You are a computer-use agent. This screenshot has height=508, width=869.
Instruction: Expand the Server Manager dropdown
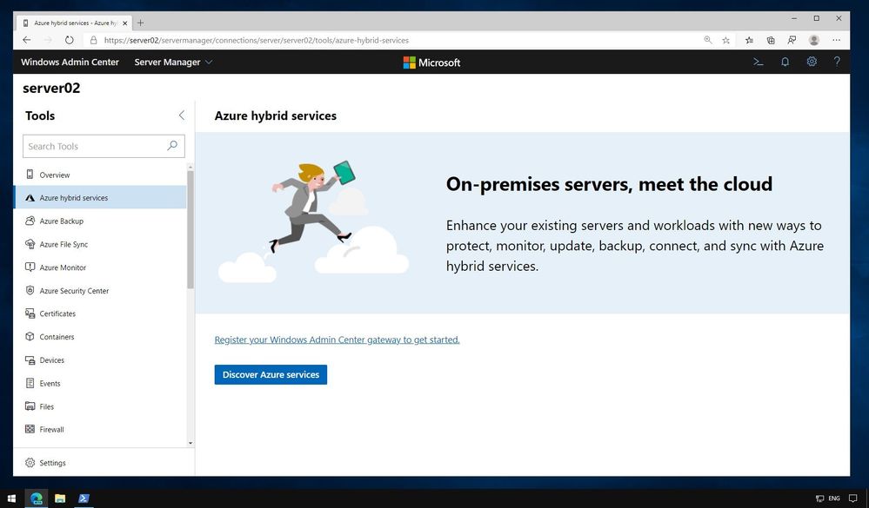click(x=173, y=62)
